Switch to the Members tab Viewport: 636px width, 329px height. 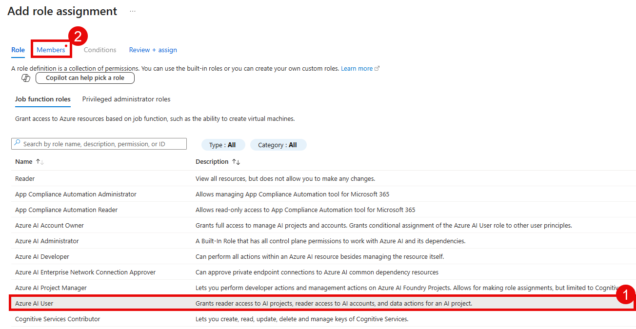(x=51, y=50)
